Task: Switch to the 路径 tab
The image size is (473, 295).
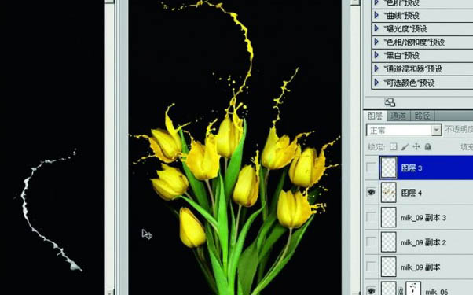Action: click(423, 116)
